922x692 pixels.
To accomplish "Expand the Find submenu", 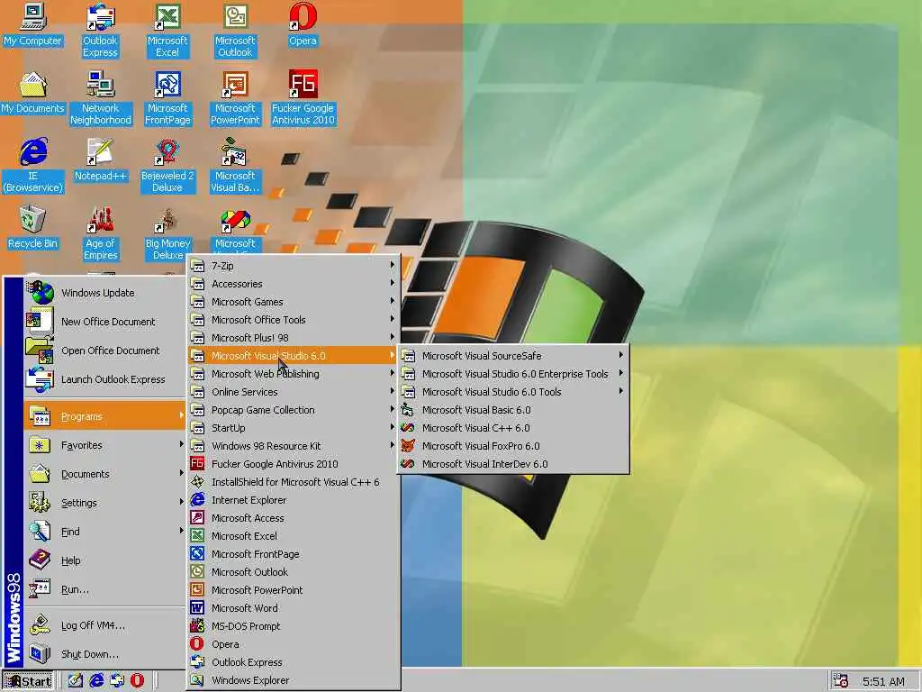I will [104, 532].
